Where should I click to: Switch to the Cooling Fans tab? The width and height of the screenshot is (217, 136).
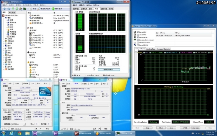(x=151, y=49)
